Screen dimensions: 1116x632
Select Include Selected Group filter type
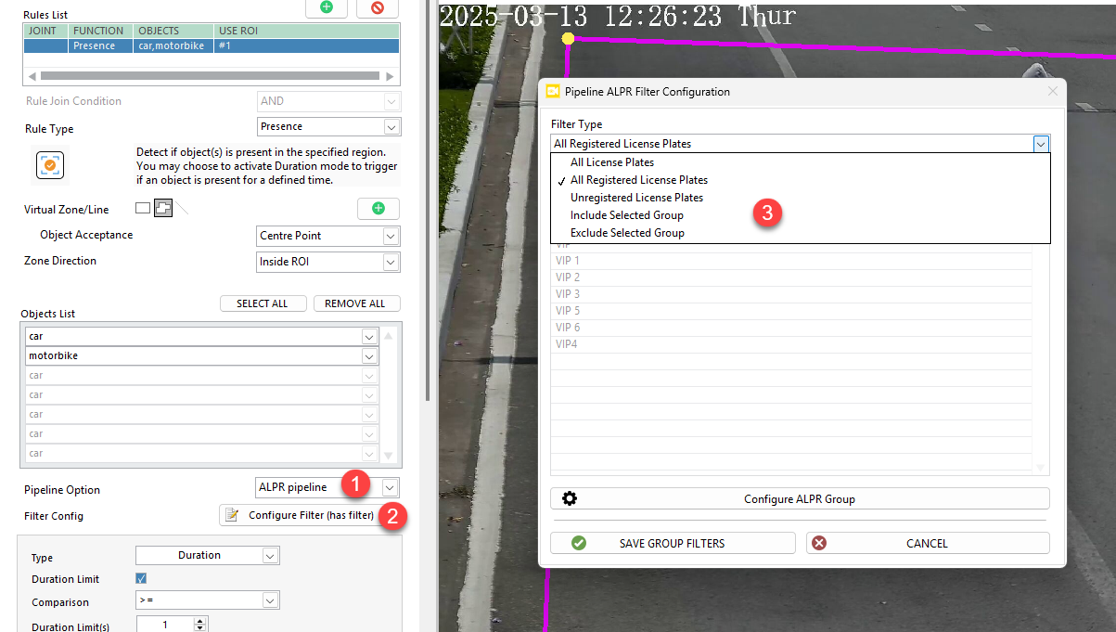pyautogui.click(x=626, y=215)
